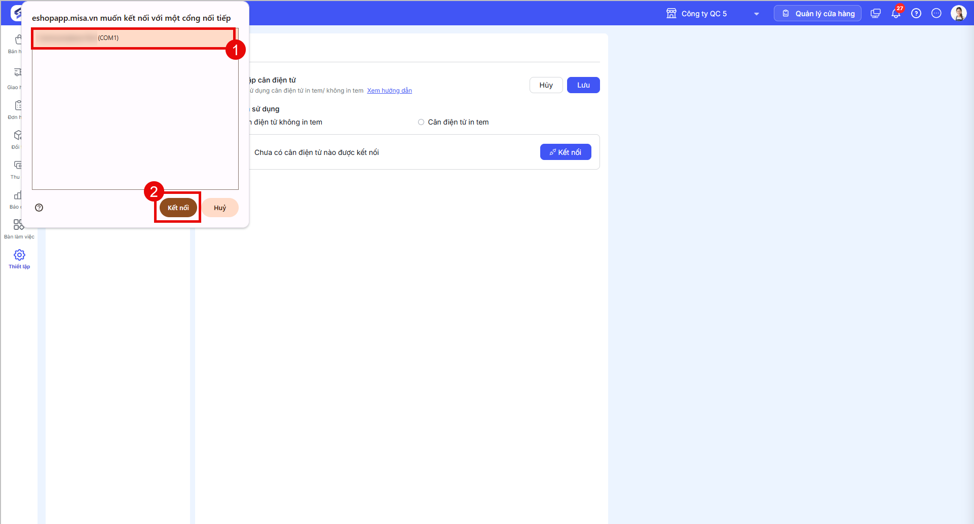Open the Báo cáo chart sidebar icon

pyautogui.click(x=18, y=195)
